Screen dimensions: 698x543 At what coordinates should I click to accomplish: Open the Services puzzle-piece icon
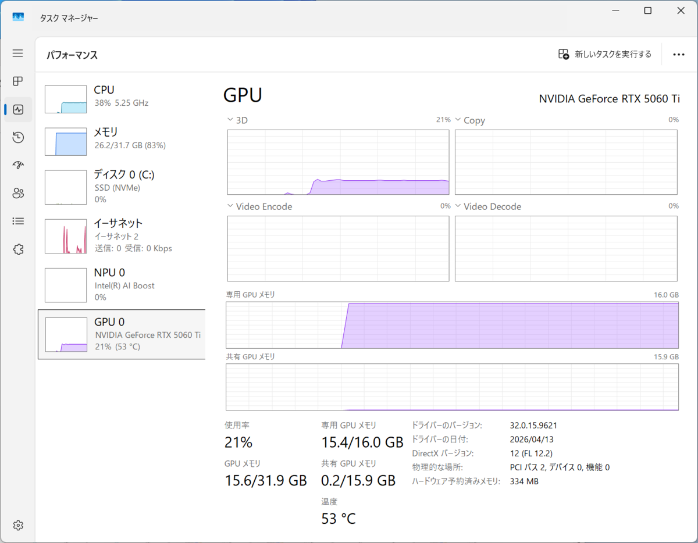18,249
